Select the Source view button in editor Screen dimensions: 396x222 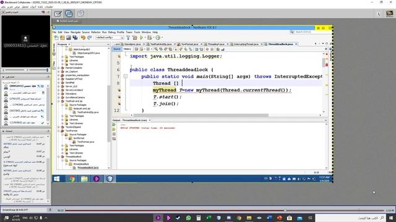(x=117, y=49)
